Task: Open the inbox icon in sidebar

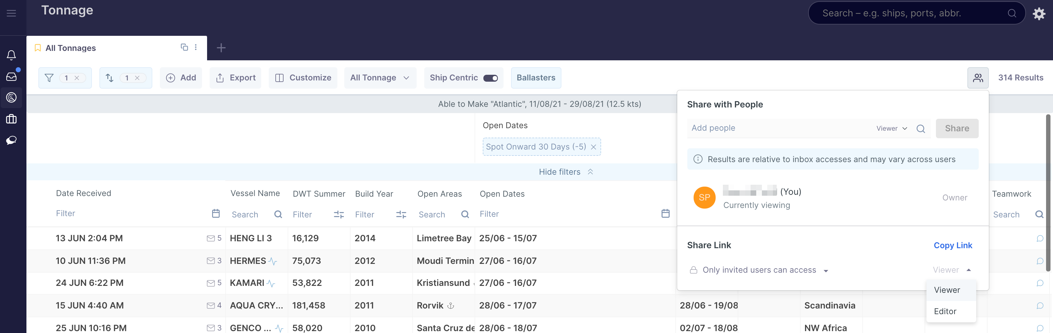Action: [x=11, y=76]
